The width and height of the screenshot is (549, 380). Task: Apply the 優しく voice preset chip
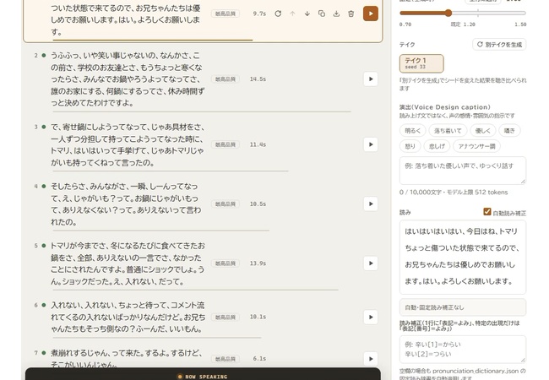(483, 131)
